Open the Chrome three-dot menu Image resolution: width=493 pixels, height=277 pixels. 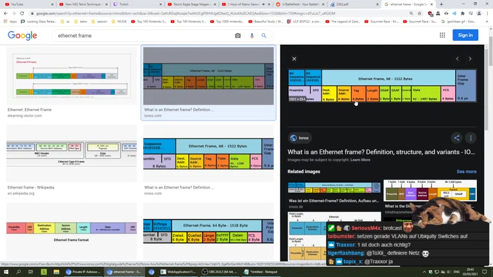point(487,13)
